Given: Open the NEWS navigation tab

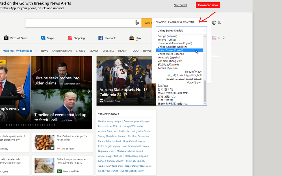Looking at the screenshot, I should click(x=44, y=51).
